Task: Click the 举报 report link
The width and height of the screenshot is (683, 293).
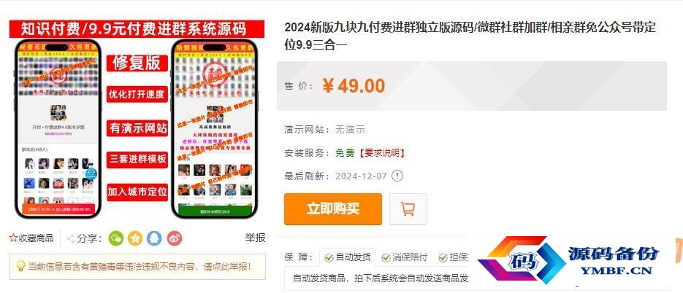Action: click(x=255, y=238)
